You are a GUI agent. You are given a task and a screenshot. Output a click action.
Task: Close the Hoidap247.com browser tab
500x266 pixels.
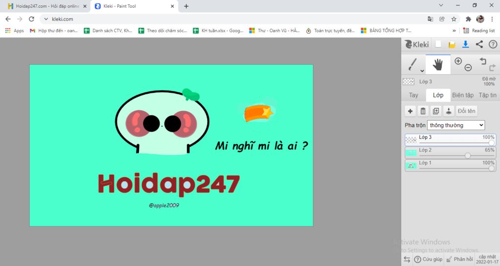[85, 6]
